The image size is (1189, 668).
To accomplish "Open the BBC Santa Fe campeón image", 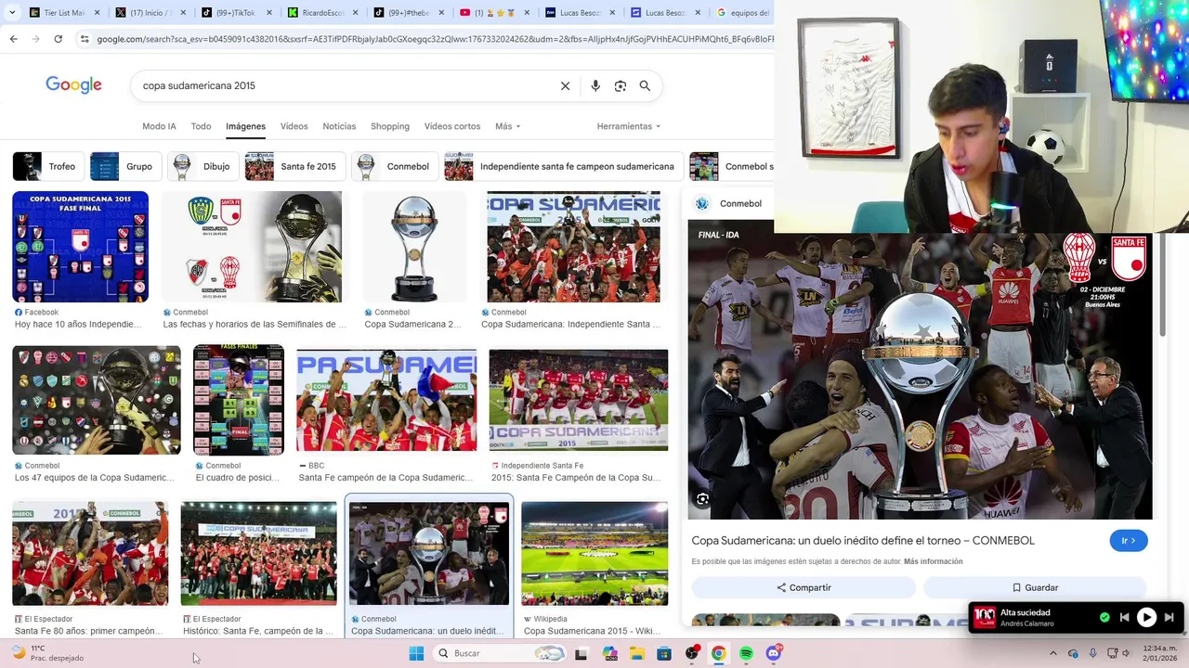I will click(x=386, y=400).
